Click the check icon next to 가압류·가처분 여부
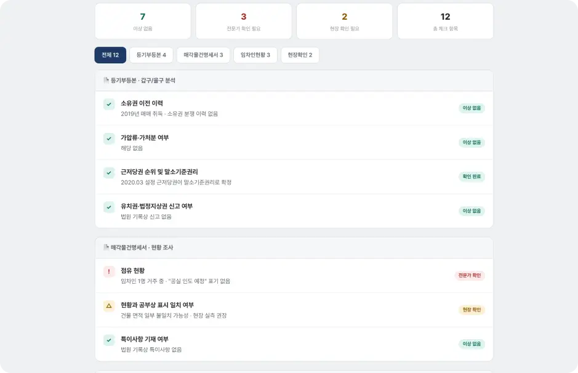The width and height of the screenshot is (578, 373). click(x=109, y=138)
